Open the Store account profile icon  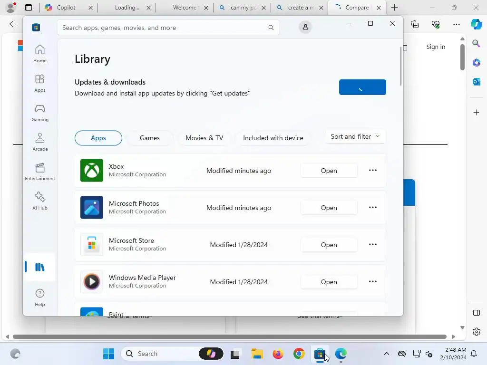tap(305, 27)
